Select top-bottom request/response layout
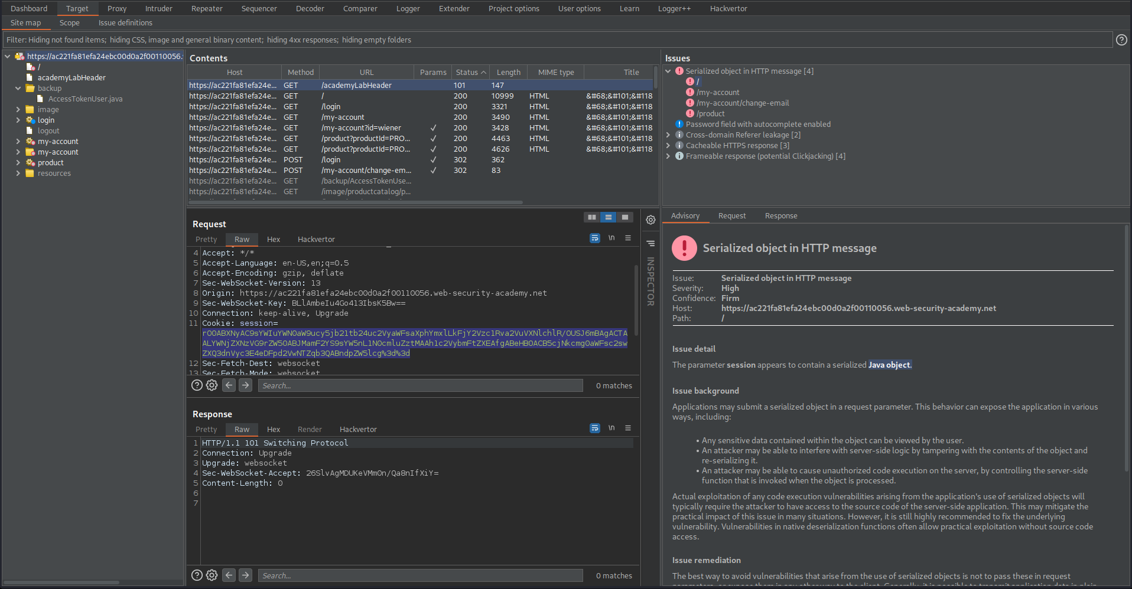Screen dimensions: 1132x589 [x=608, y=217]
